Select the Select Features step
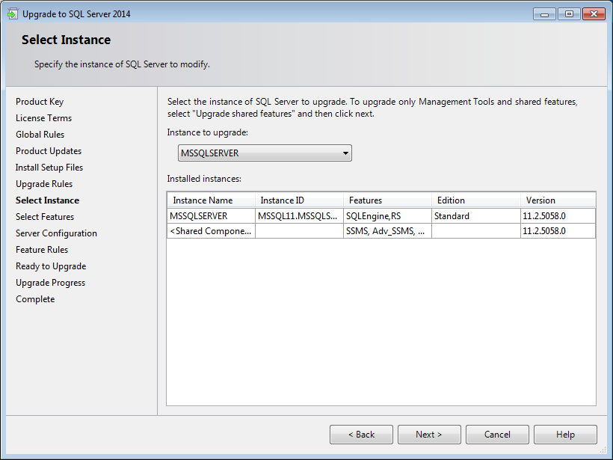Screen dimensions: 613x460 click(x=45, y=217)
